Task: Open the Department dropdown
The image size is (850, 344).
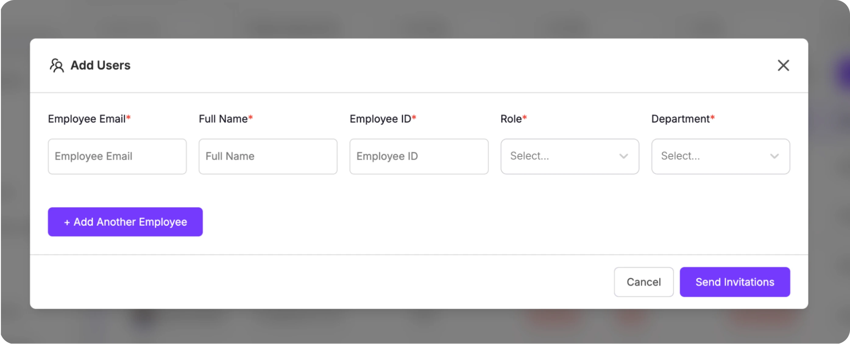Action: tap(721, 156)
